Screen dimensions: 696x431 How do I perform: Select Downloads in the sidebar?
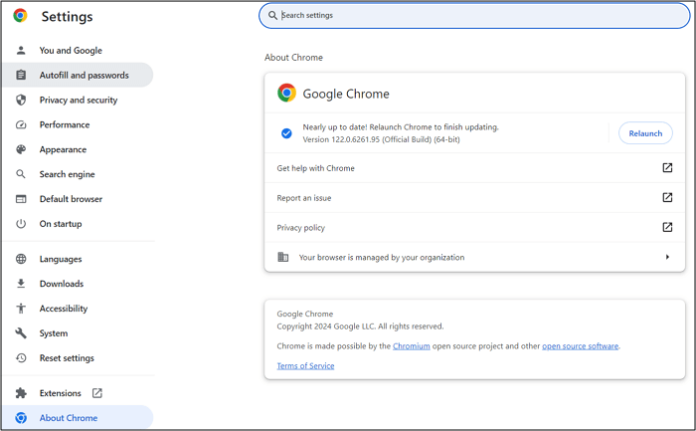coord(62,284)
